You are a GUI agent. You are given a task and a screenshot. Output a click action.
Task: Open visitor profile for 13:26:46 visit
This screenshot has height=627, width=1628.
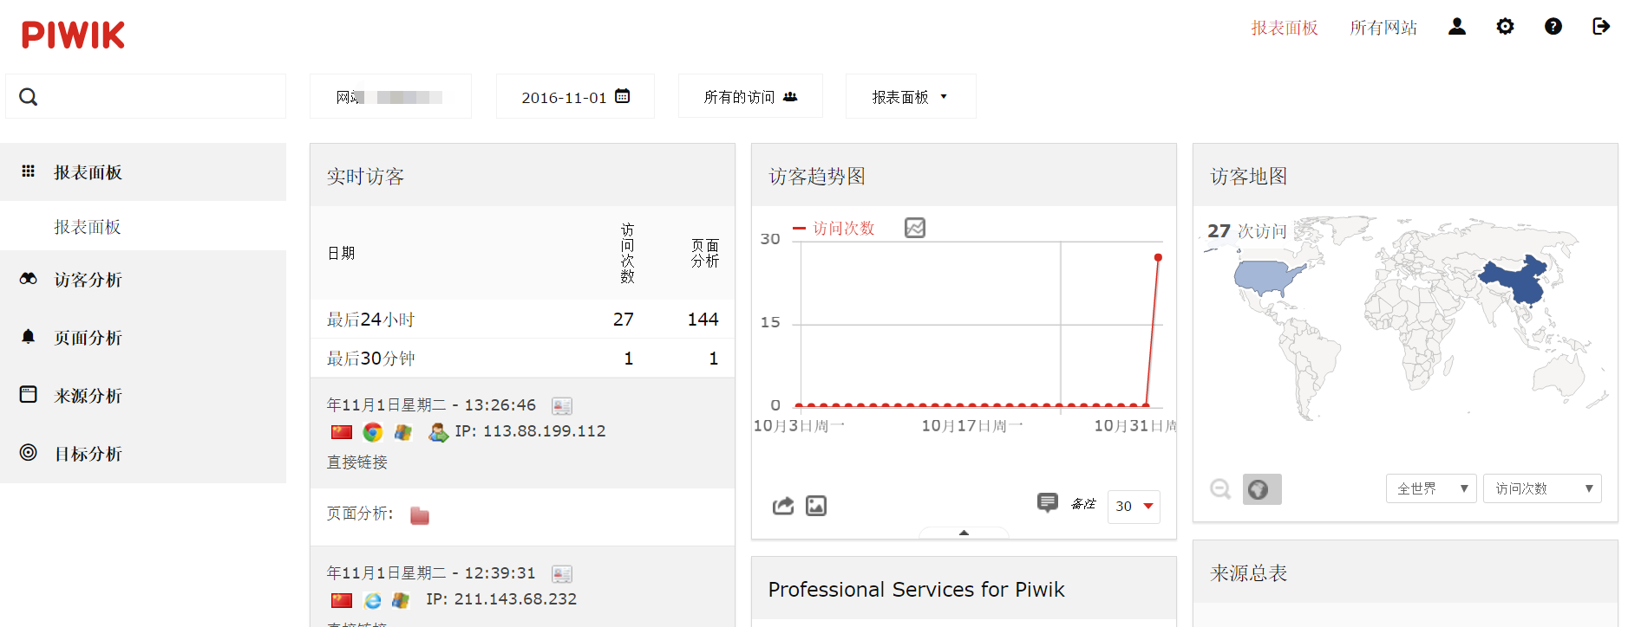pyautogui.click(x=562, y=405)
